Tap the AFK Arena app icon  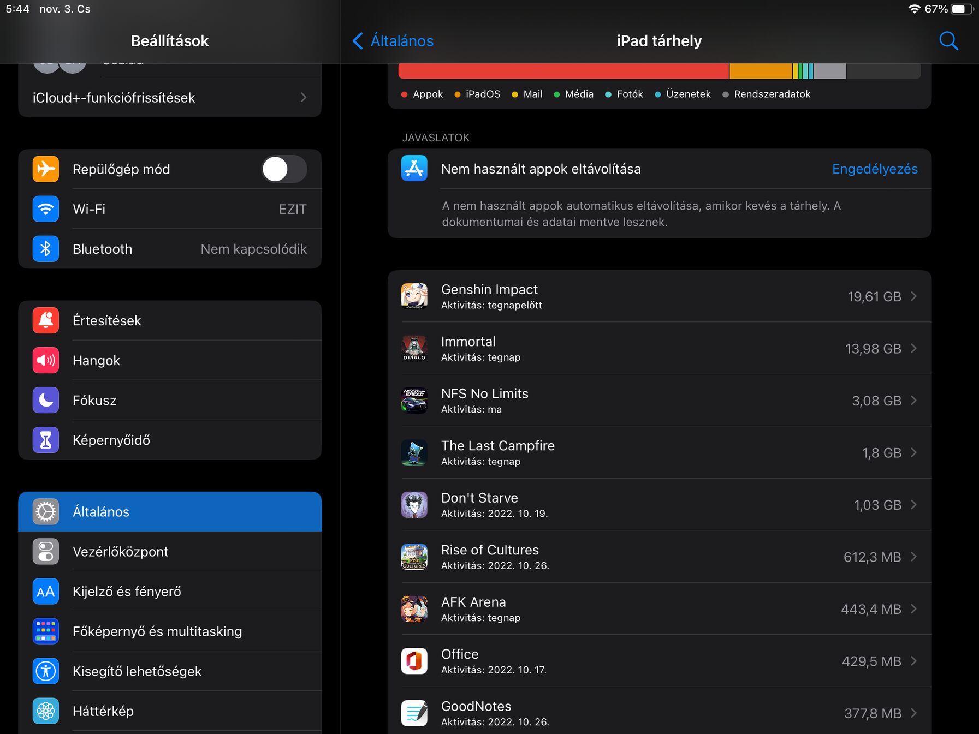(x=414, y=609)
